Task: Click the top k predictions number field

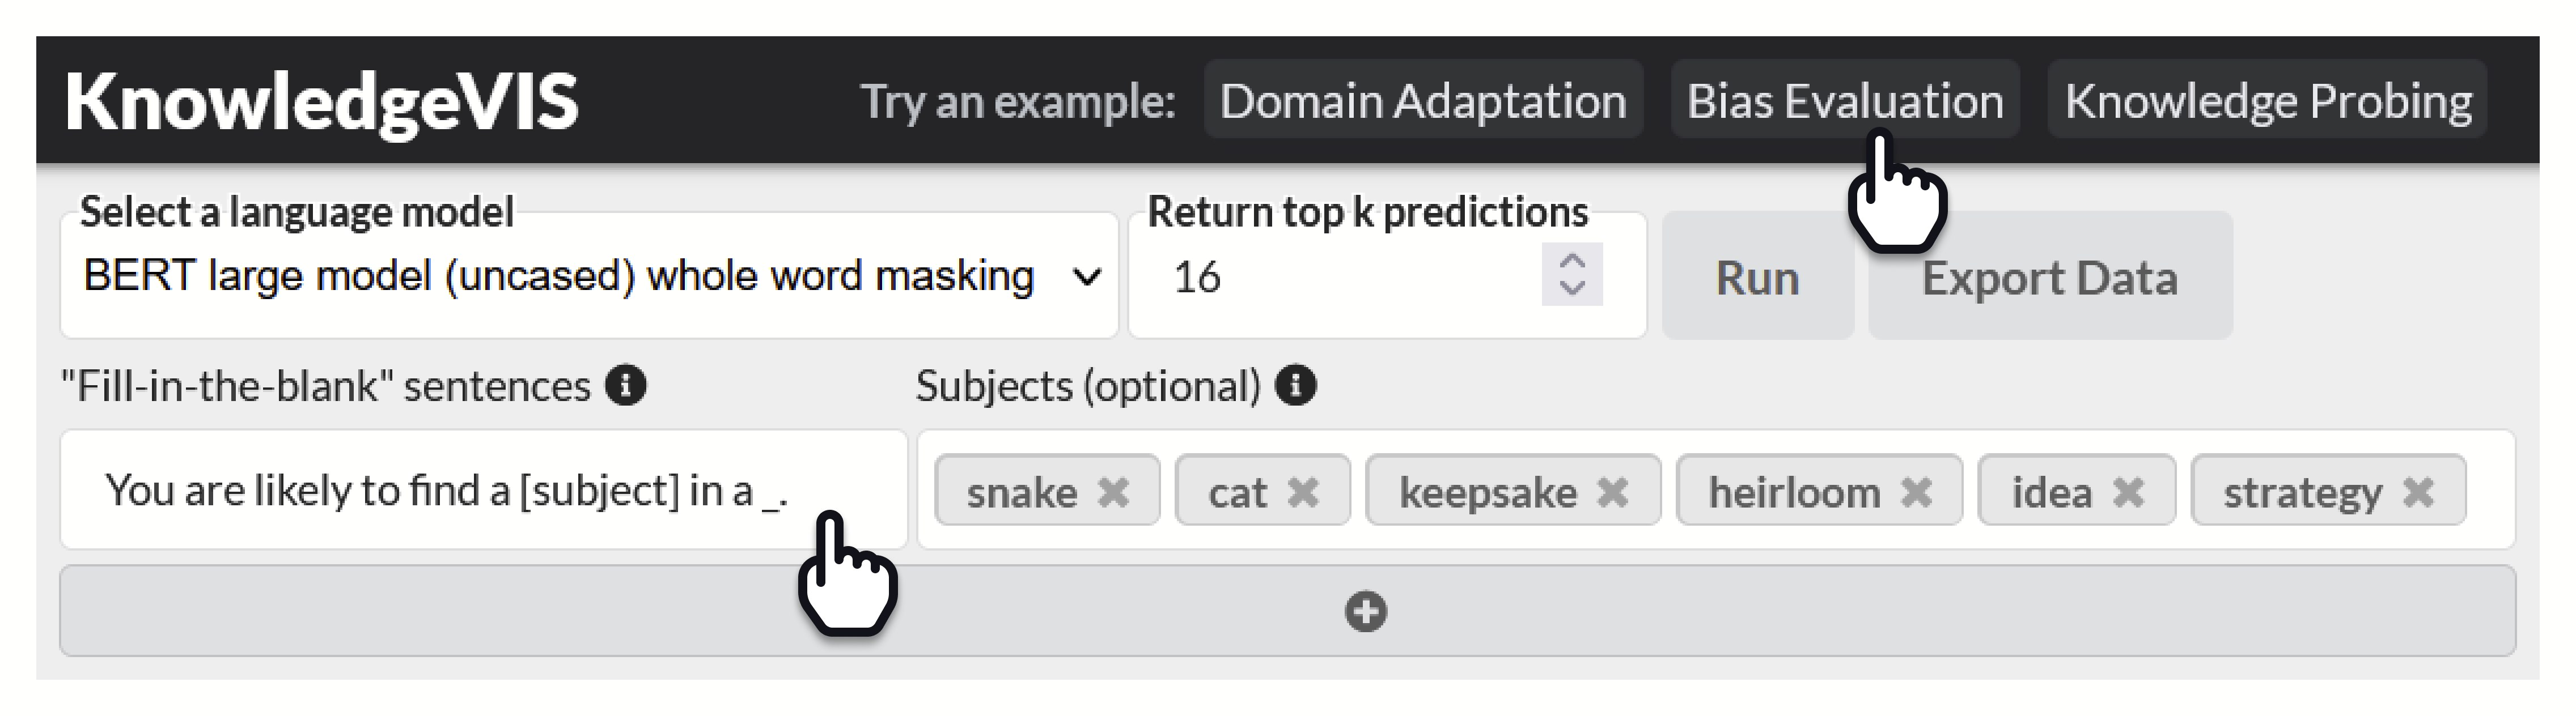Action: [1340, 276]
